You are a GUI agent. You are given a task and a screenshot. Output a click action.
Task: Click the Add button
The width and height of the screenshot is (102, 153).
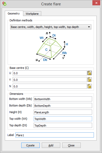coord(51,145)
